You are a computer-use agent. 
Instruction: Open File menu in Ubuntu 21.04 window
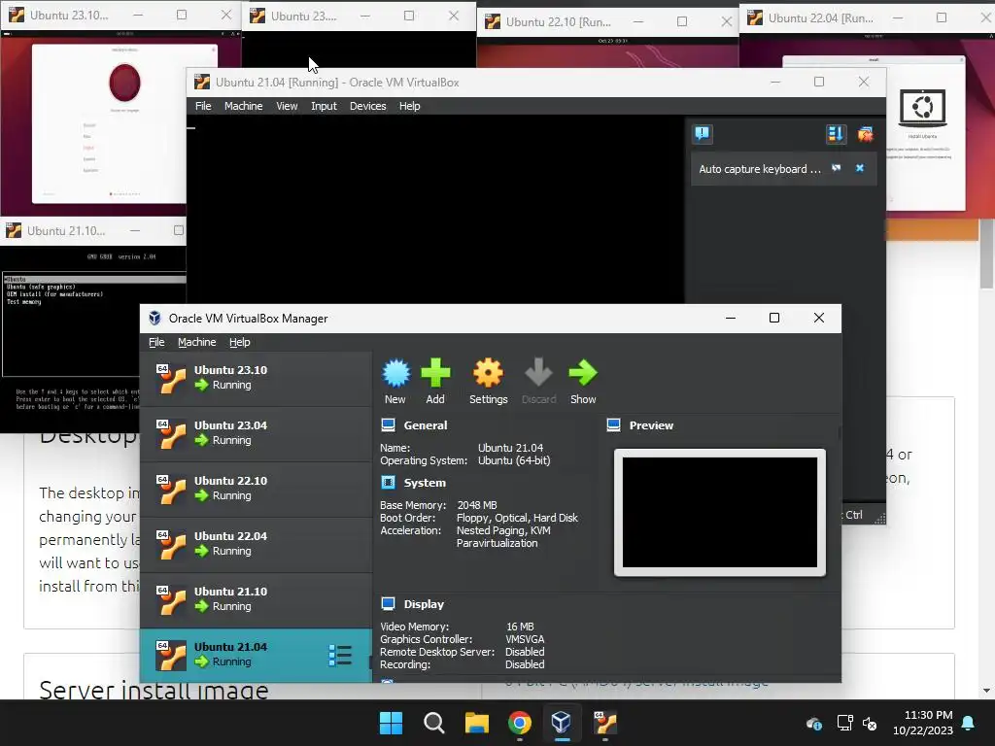pos(203,106)
